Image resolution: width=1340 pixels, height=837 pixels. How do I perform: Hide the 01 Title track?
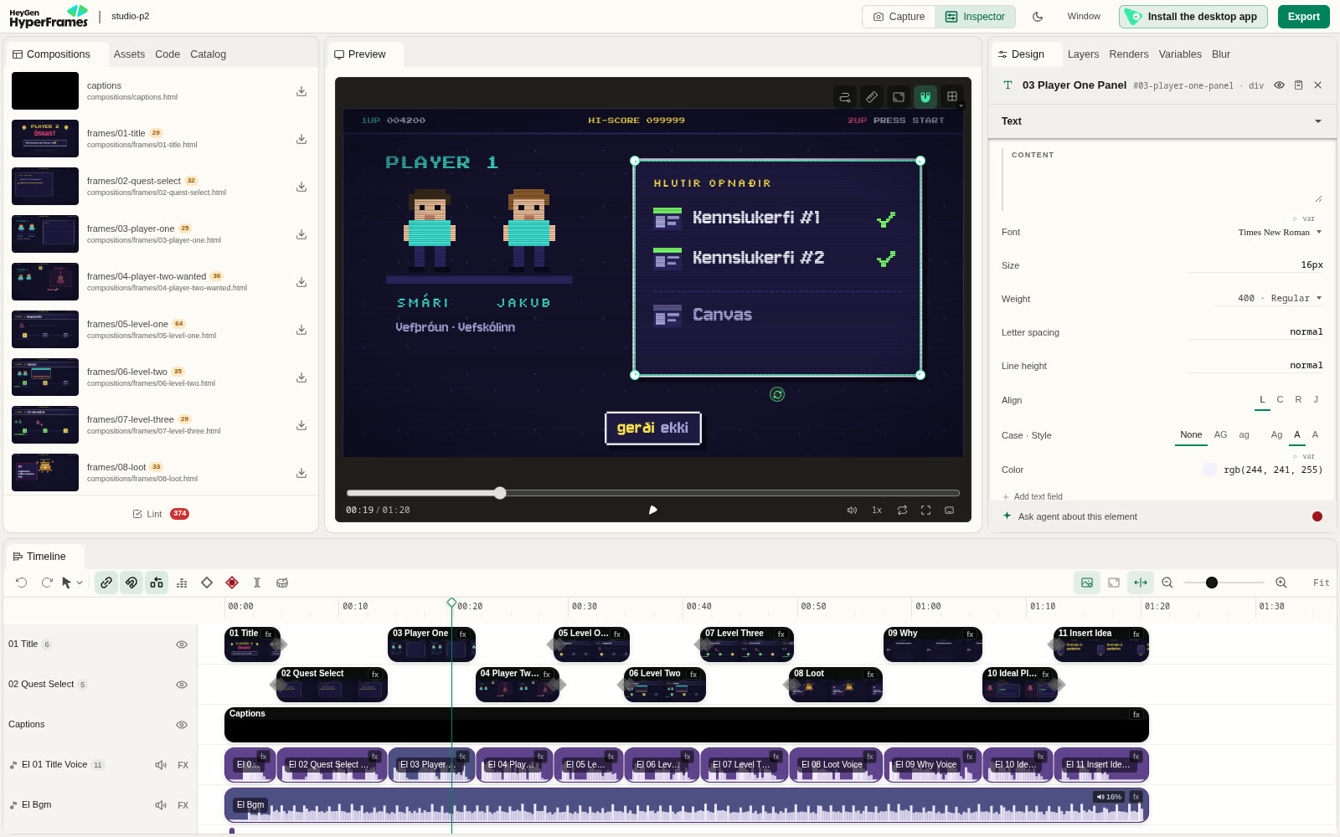182,644
